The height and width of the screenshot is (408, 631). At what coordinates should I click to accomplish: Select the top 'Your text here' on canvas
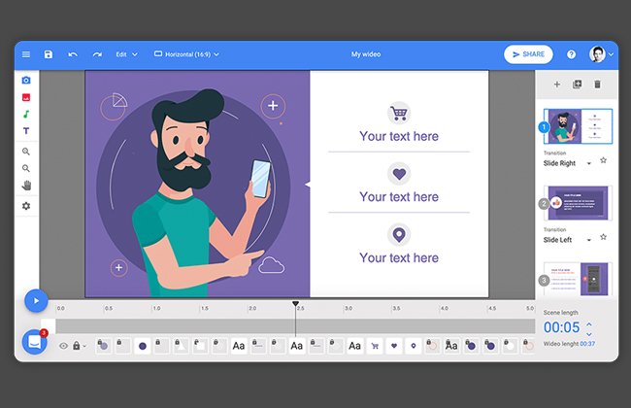399,136
